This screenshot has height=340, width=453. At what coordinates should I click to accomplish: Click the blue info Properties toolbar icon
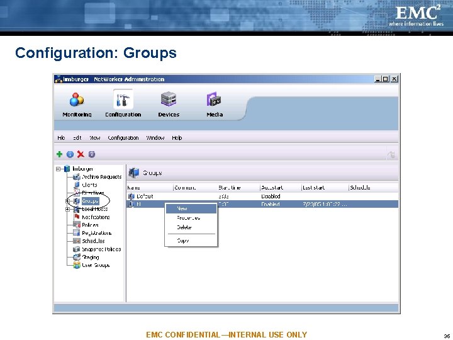[x=70, y=154]
